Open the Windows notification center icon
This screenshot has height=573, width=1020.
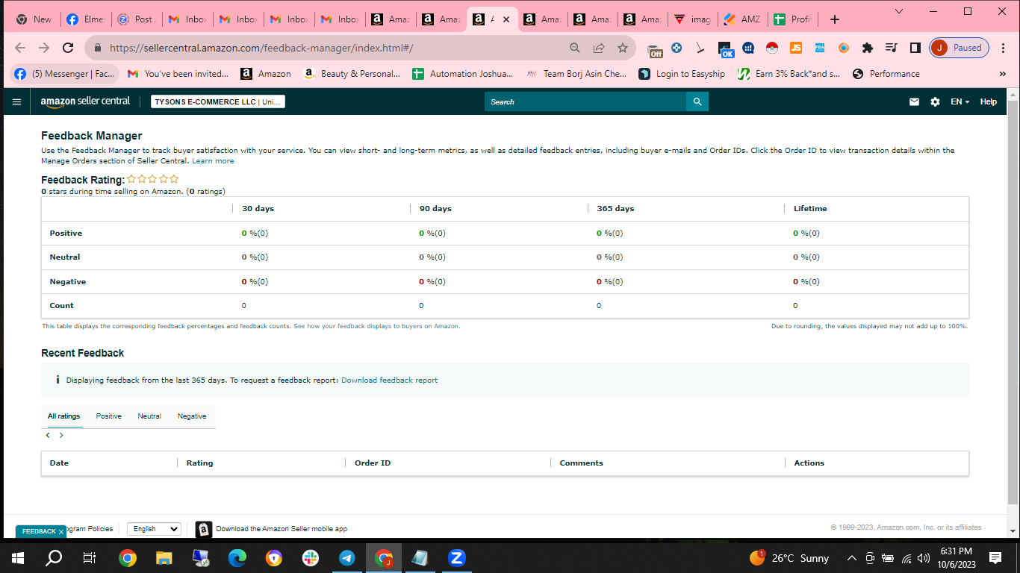[x=995, y=557]
